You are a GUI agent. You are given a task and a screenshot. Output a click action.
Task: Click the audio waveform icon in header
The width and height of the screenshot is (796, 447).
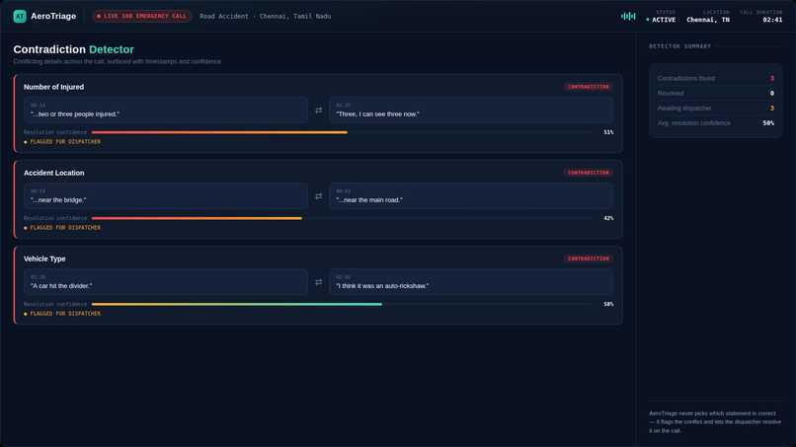tap(628, 16)
